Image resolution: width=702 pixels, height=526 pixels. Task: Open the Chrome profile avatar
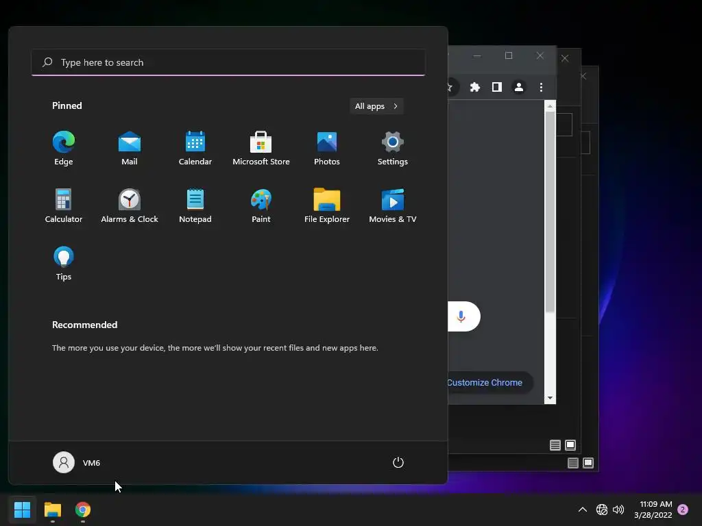[519, 87]
